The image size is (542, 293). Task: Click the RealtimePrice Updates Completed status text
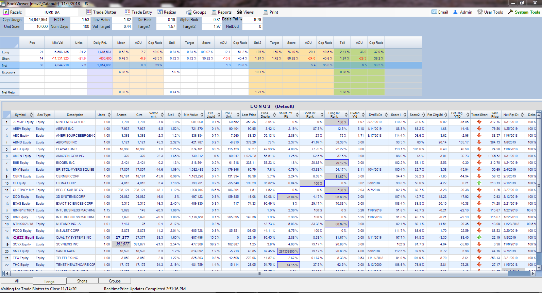pos(145,289)
